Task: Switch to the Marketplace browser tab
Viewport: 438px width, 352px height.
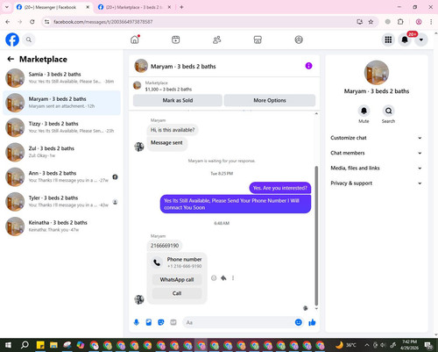Action: coord(134,7)
